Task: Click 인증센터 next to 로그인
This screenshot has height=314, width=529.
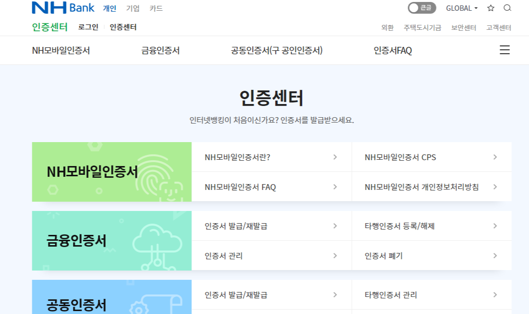Action: [x=123, y=27]
